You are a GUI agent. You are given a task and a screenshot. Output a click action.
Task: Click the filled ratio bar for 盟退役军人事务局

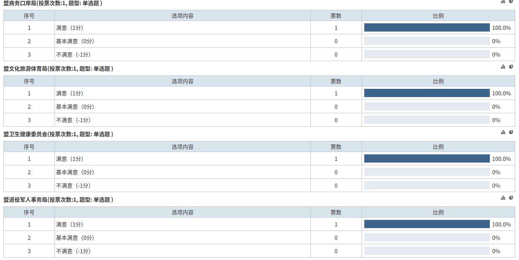[427, 224]
